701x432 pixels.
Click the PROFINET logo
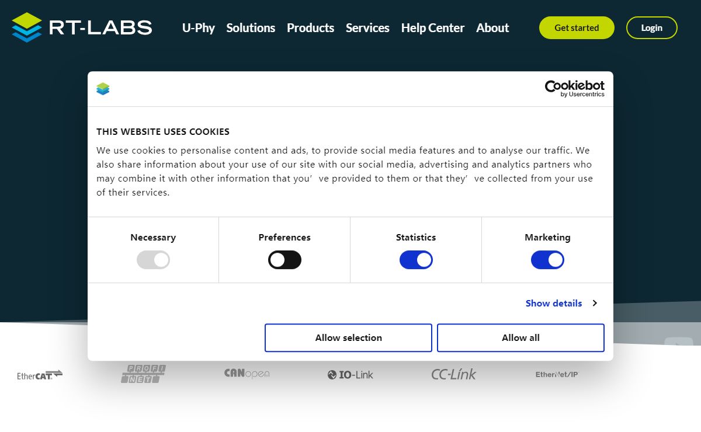point(143,374)
